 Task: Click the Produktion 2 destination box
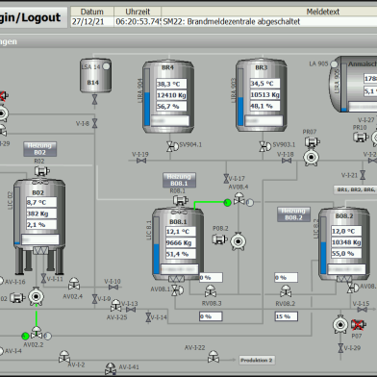[x=257, y=360]
